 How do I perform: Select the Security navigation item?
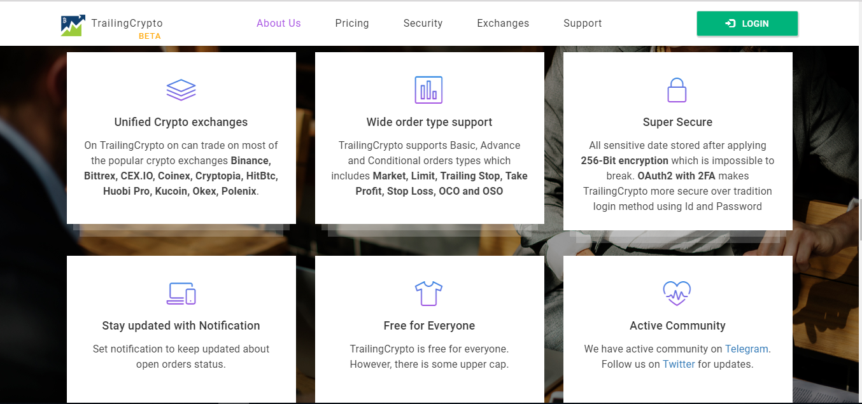point(423,23)
